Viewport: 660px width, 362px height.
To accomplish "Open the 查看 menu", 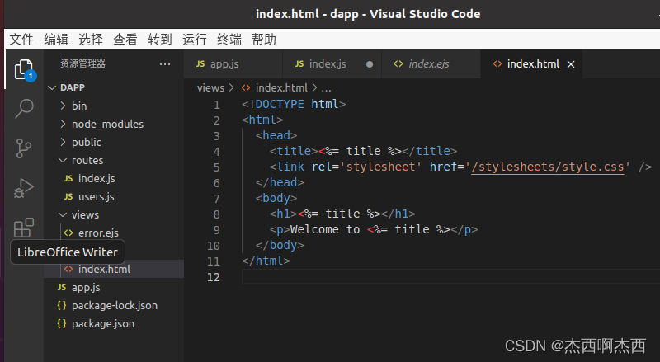I will (125, 40).
